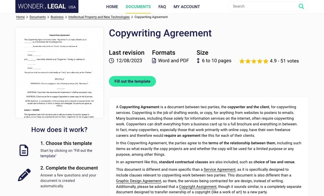
Task: Open the DOCUMENTS navigation menu
Action: [138, 7]
